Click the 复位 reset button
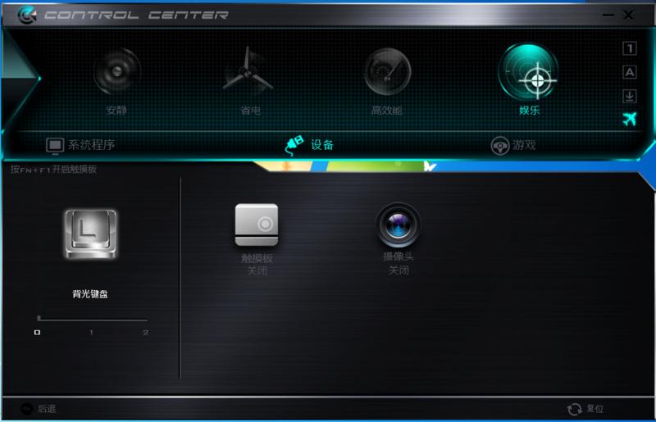 tap(585, 409)
